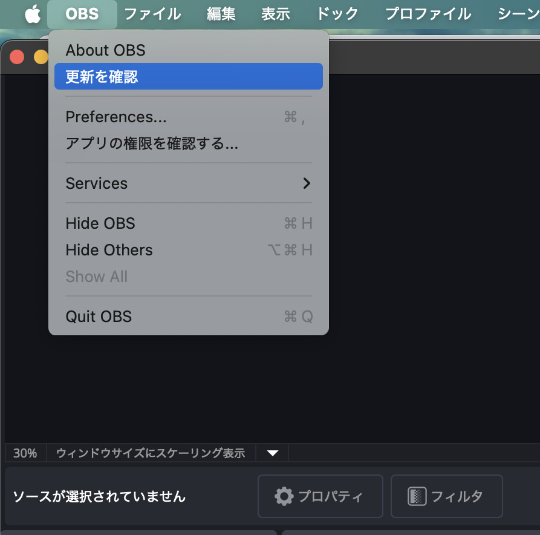Screen dimensions: 540x535
Task: Open the シーン menu in menu bar
Action: (x=518, y=15)
